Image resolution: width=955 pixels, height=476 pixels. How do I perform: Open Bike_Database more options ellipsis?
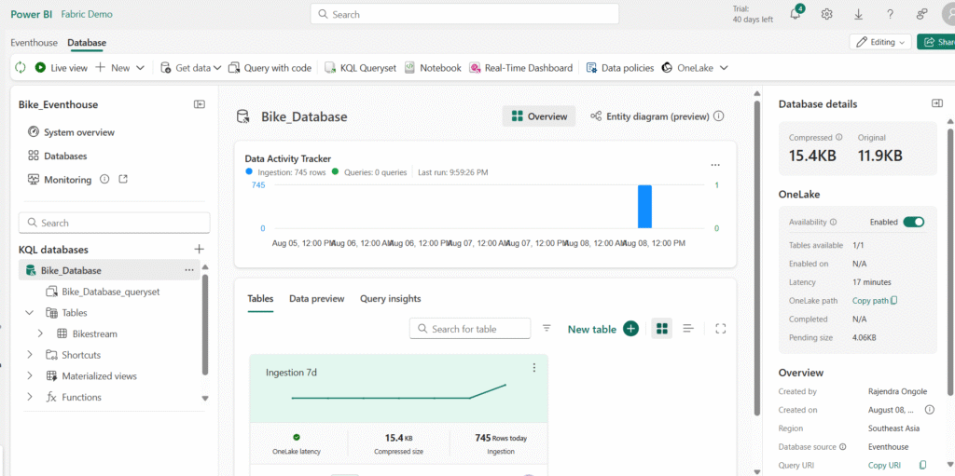point(189,269)
